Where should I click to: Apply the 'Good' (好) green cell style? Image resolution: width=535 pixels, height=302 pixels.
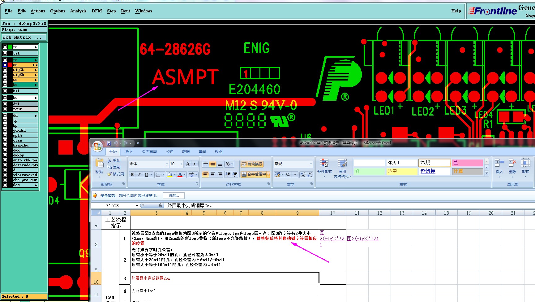point(369,171)
